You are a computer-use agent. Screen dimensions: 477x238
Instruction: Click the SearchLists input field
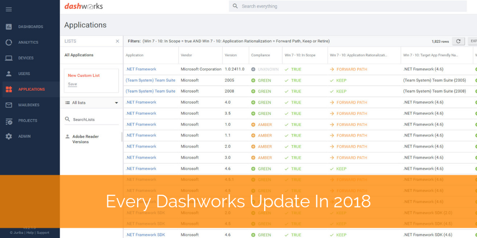[91, 119]
